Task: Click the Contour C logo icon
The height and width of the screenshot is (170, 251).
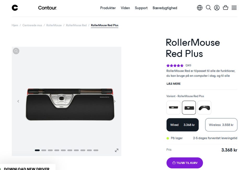Action: (x=15, y=8)
